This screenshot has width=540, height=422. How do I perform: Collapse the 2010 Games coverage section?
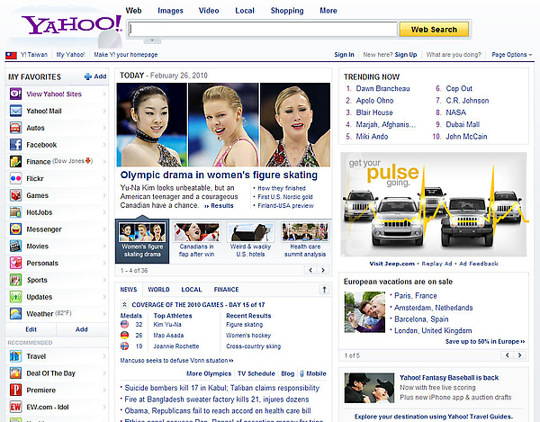point(124,305)
